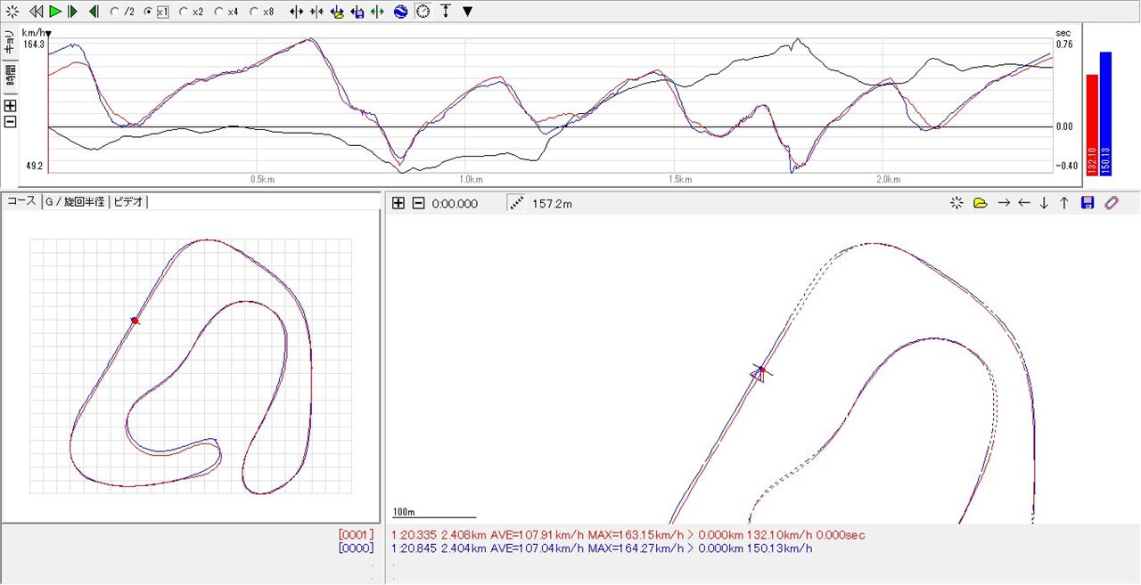Select the red [0001] lap label
The width and height of the screenshot is (1141, 585).
click(x=356, y=534)
